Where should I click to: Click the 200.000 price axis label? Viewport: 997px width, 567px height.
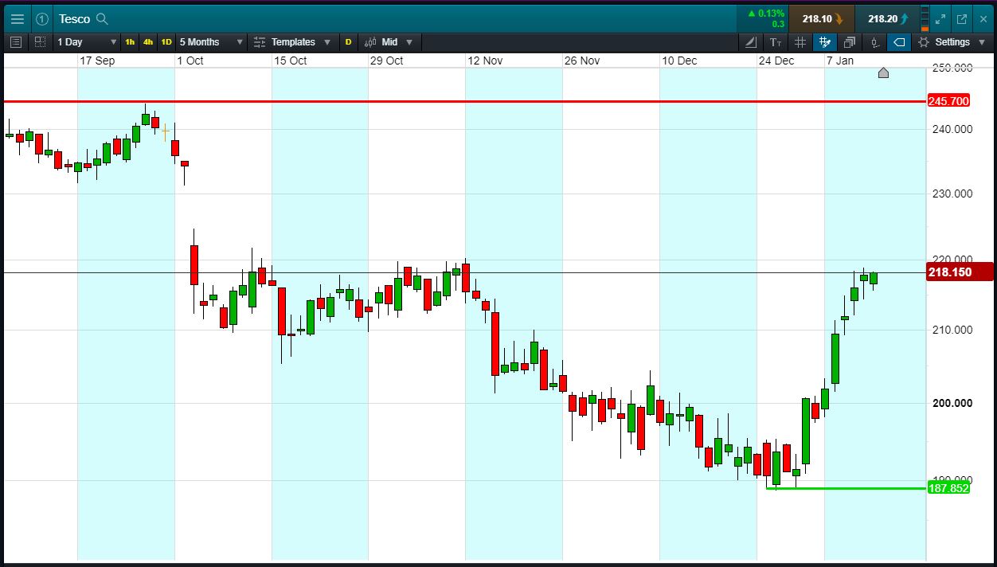952,403
